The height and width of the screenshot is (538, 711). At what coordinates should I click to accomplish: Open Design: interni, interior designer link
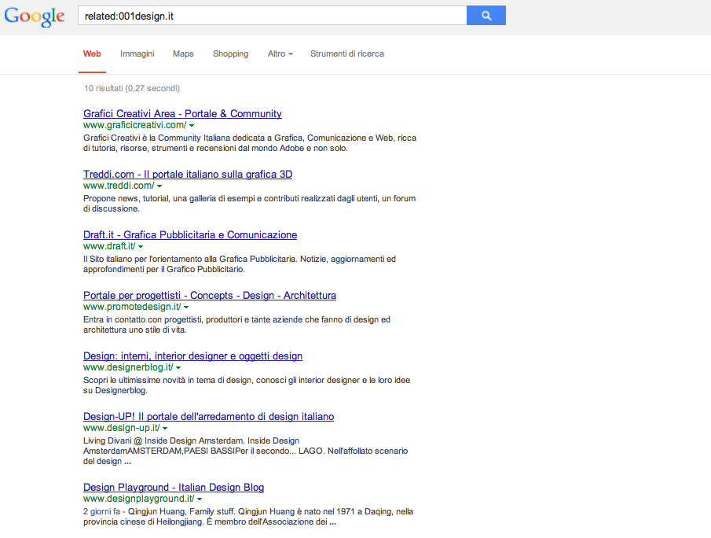click(x=192, y=356)
